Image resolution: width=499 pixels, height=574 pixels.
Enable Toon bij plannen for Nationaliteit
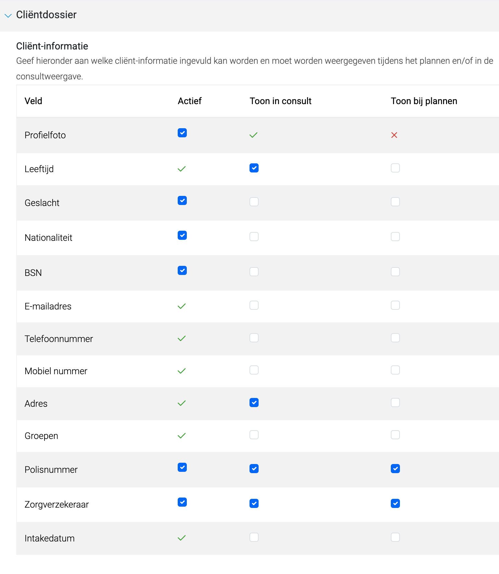[x=395, y=237]
